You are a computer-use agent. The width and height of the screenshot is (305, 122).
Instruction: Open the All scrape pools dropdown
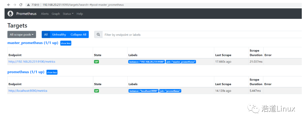pos(22,34)
